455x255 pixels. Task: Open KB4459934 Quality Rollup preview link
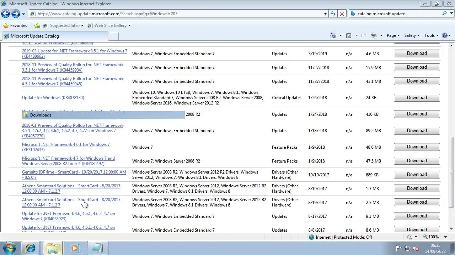[73, 67]
